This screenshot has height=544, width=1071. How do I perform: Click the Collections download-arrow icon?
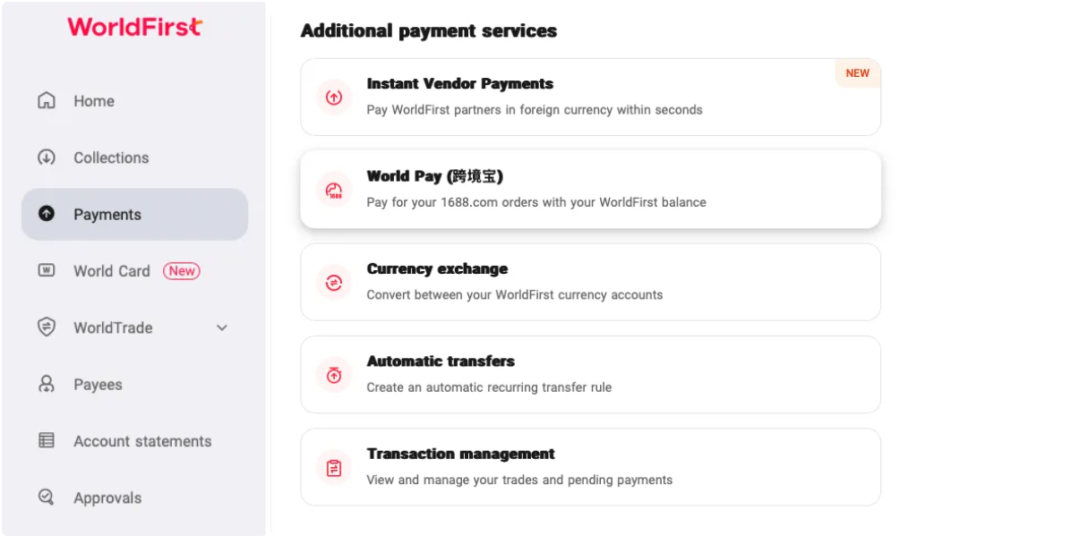[x=47, y=157]
